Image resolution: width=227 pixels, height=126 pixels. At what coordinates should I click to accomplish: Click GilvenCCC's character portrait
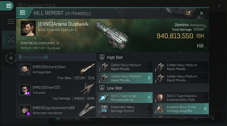tap(25, 90)
